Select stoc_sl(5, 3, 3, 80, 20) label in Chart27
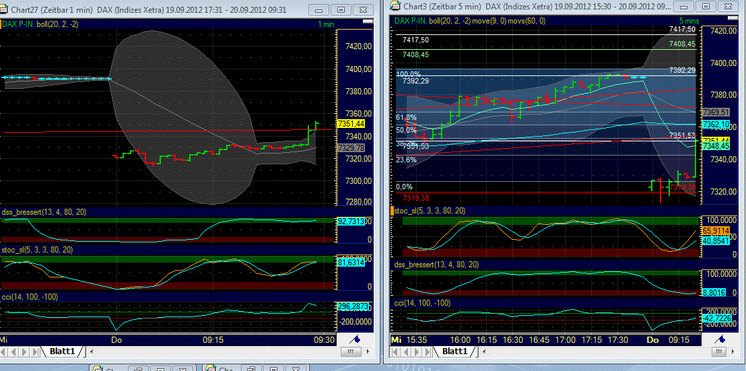This screenshot has height=371, width=746. click(38, 250)
